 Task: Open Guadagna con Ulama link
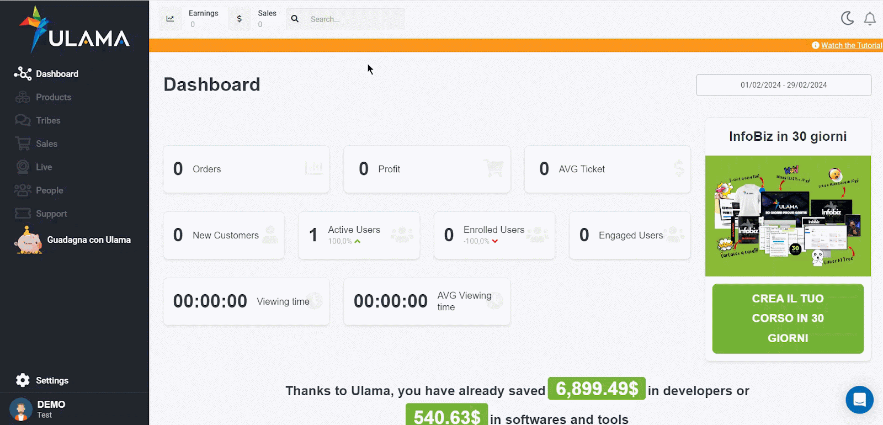(89, 240)
